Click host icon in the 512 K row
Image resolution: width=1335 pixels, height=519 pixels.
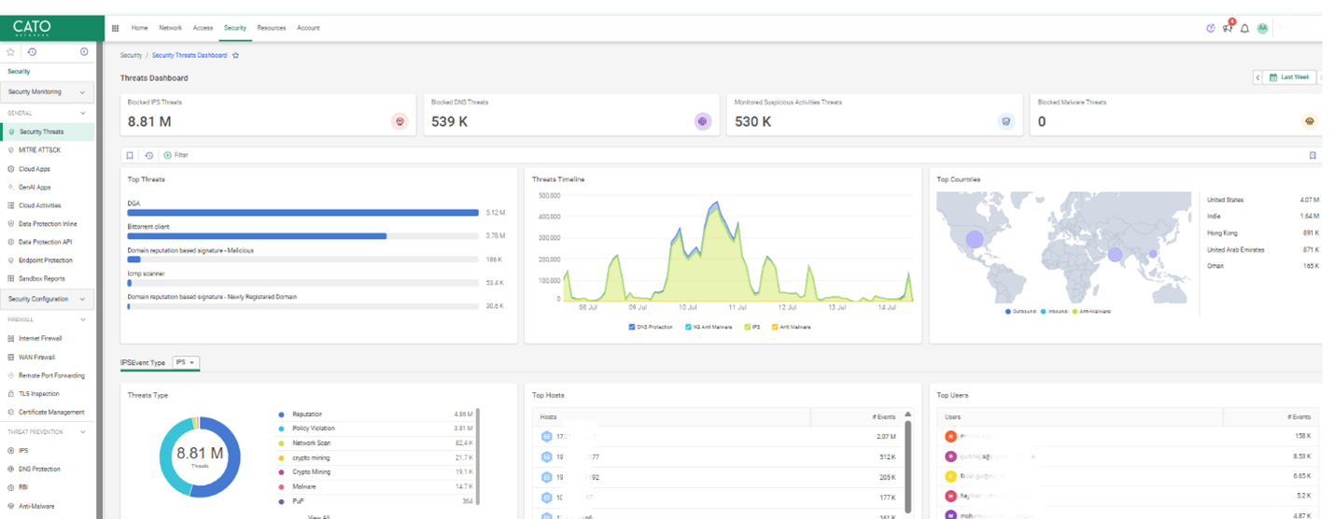coord(546,456)
